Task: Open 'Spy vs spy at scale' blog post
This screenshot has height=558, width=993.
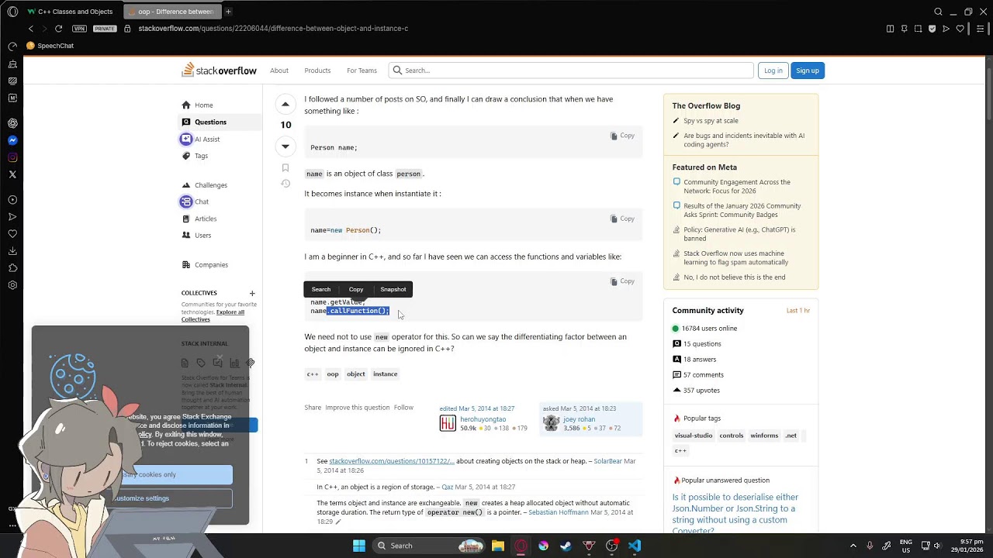Action: point(711,121)
